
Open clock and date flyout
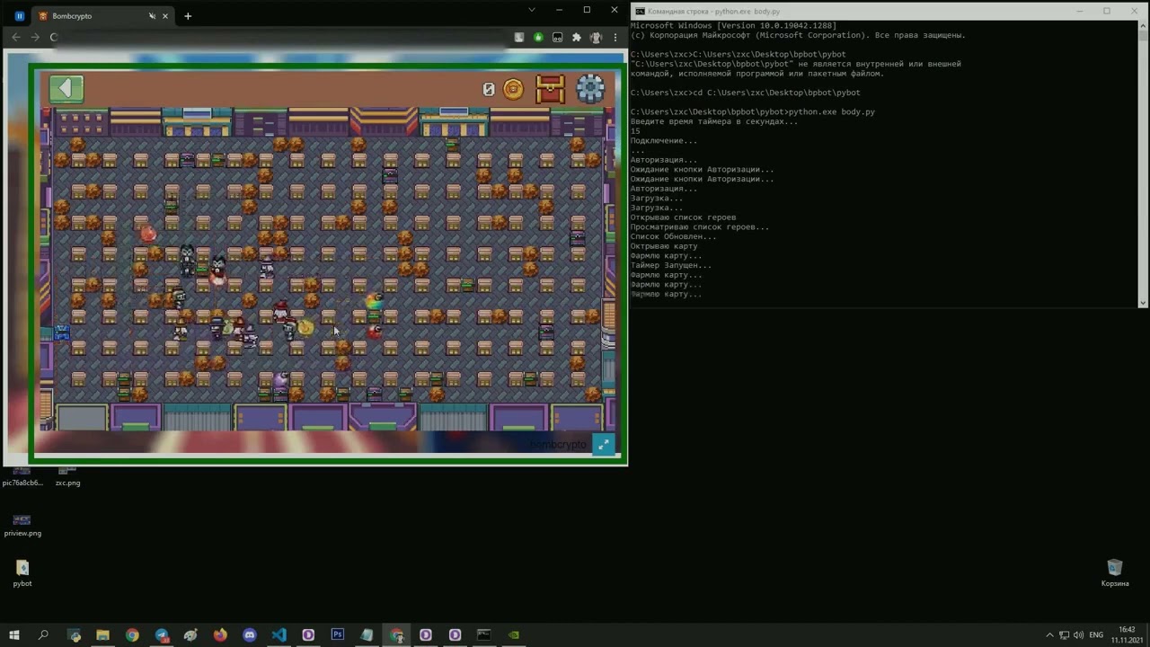tap(1127, 634)
